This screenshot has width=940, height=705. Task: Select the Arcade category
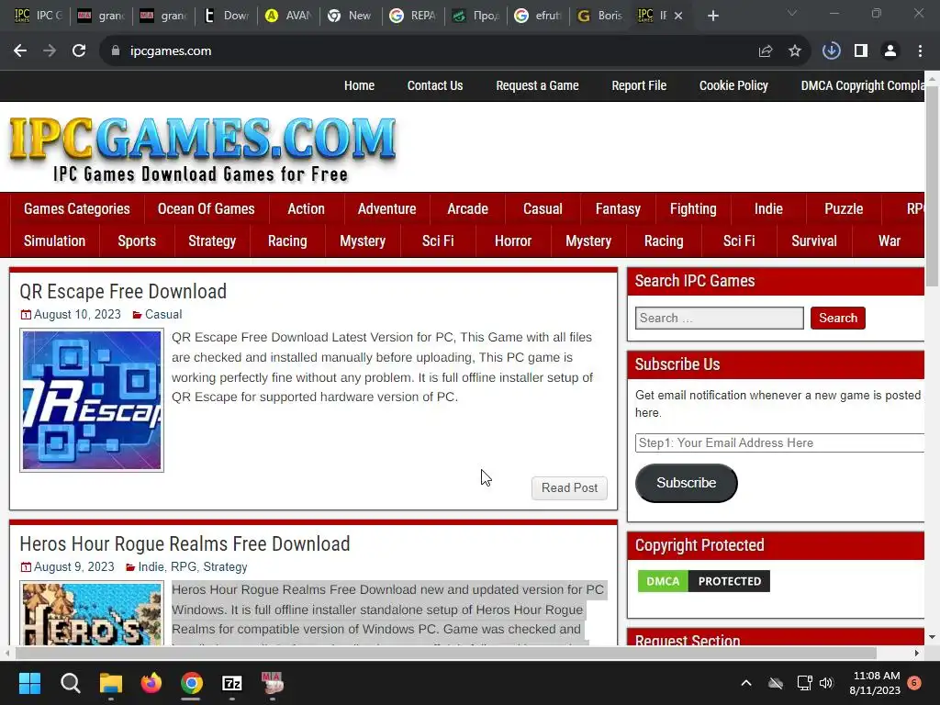tap(467, 208)
